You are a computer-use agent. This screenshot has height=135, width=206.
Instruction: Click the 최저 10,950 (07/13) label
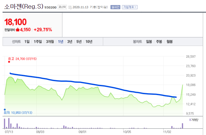pos(18,113)
